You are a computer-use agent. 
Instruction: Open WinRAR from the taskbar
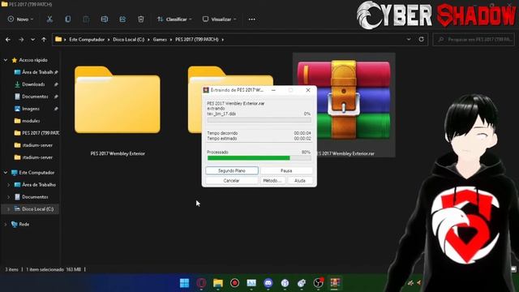click(335, 283)
